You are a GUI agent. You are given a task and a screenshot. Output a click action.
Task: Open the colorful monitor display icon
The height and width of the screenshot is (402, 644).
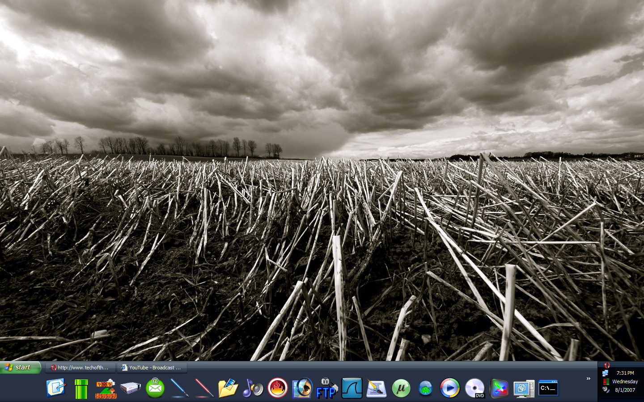(500, 388)
